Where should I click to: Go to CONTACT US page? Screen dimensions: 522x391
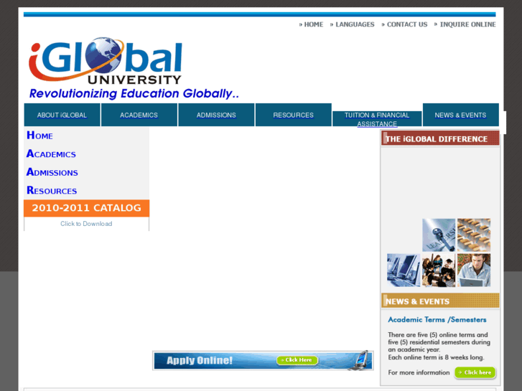click(407, 24)
